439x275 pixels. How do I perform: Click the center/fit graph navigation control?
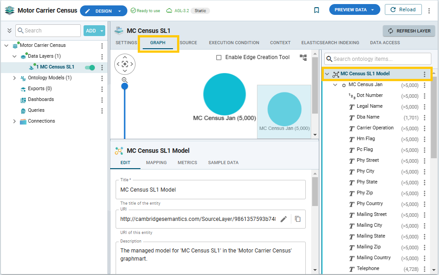tap(125, 64)
